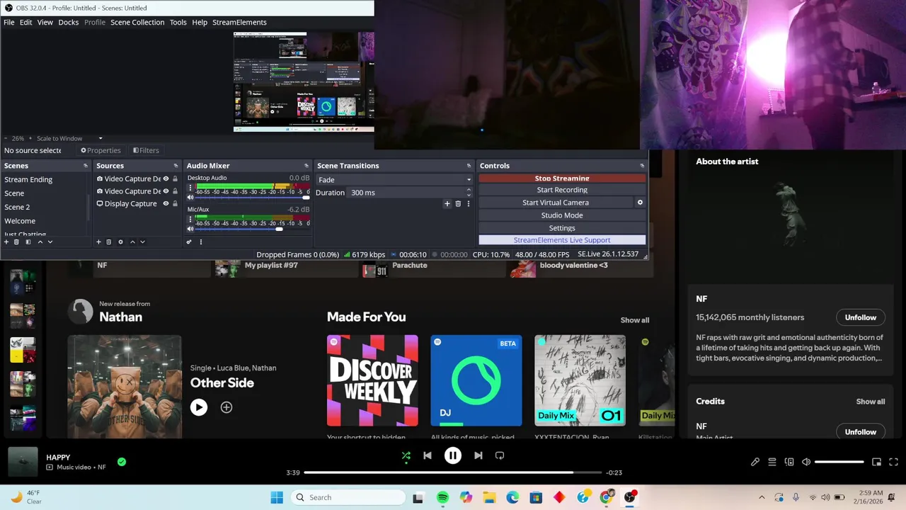Open the Fade transition dropdown
Image resolution: width=906 pixels, height=510 pixels.
pyautogui.click(x=394, y=180)
